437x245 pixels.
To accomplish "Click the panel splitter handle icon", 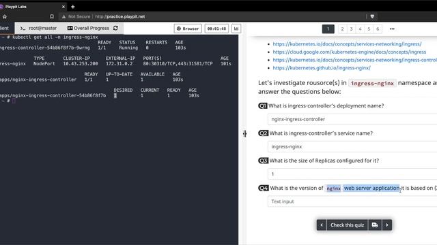I will 244,133.
